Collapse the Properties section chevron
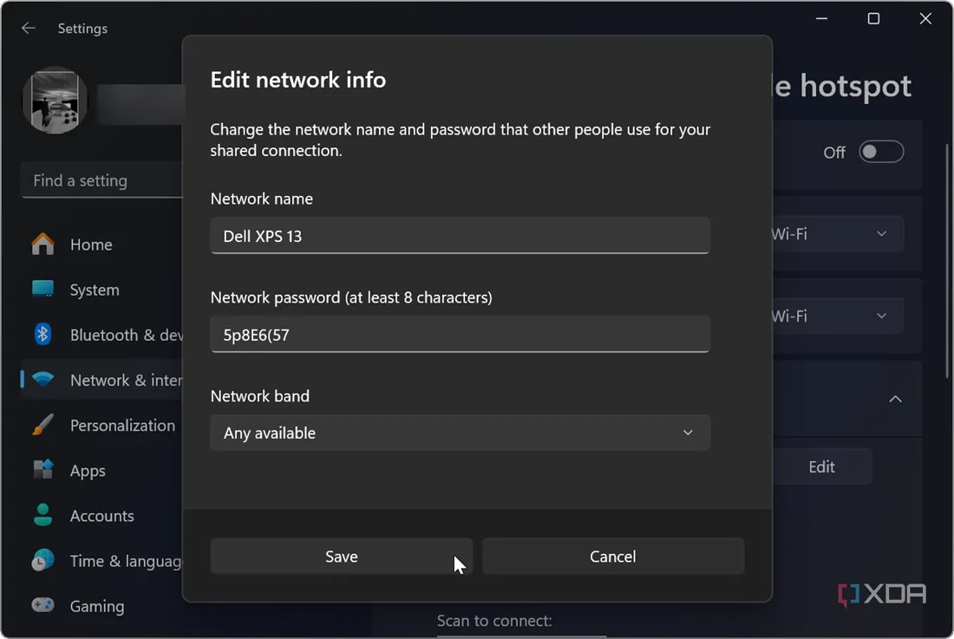The image size is (954, 639). pyautogui.click(x=895, y=399)
